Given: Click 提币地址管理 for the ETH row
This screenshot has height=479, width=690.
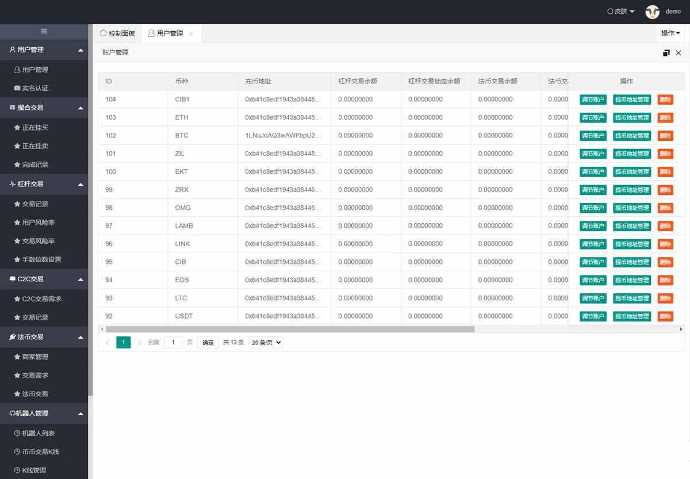Looking at the screenshot, I should 632,117.
